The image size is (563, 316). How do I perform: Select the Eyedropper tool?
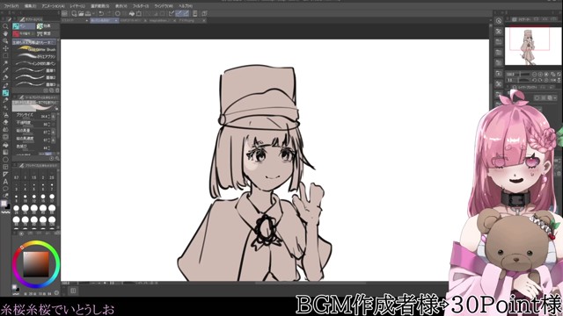coord(5,70)
